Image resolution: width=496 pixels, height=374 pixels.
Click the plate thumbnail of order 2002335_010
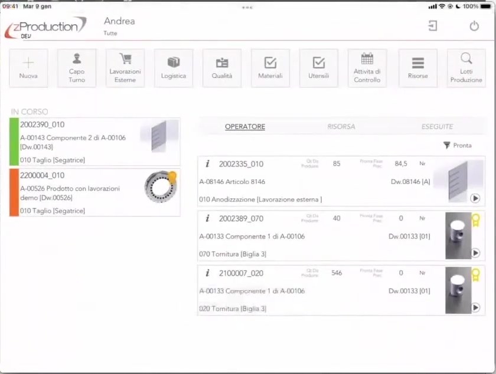click(x=458, y=181)
